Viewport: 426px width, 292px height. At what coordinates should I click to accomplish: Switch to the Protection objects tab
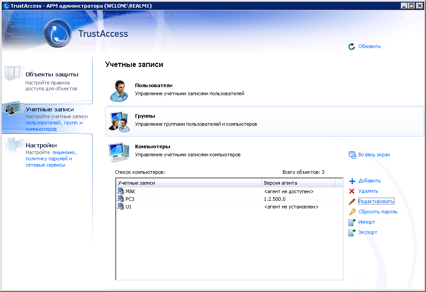point(52,74)
